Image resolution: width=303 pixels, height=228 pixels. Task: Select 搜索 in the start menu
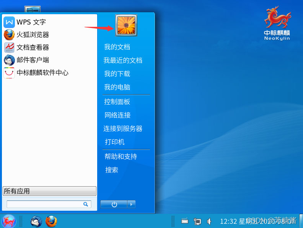[x=112, y=170]
